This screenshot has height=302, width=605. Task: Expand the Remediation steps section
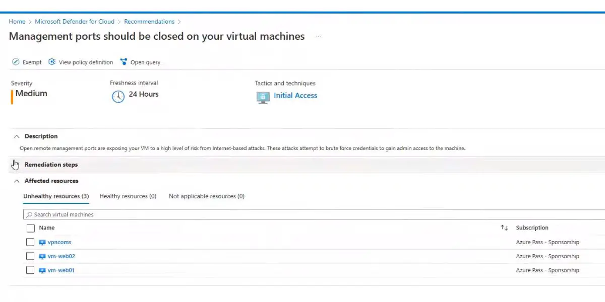[307, 165]
